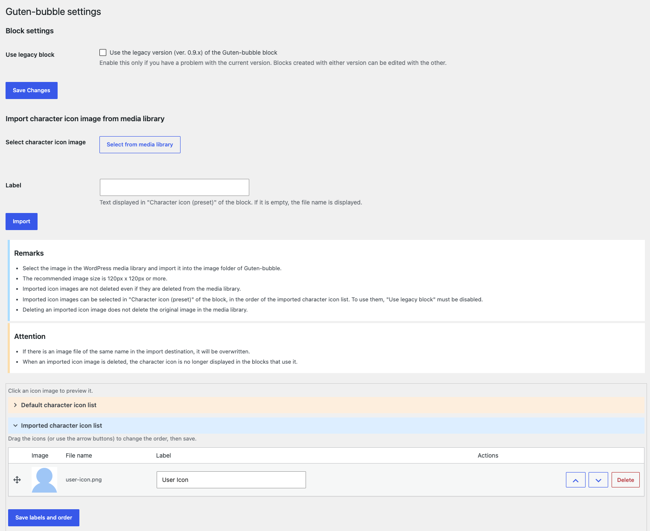Image resolution: width=650 pixels, height=531 pixels.
Task: Preview the user-icon.png avatar image
Action: tap(44, 480)
